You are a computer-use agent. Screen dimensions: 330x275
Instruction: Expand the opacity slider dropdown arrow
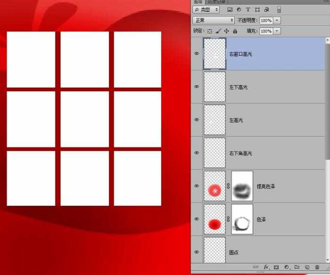(277, 21)
